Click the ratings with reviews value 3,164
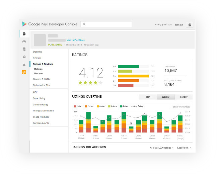Image resolution: width=217 pixels, height=174 pixels. coord(169,85)
